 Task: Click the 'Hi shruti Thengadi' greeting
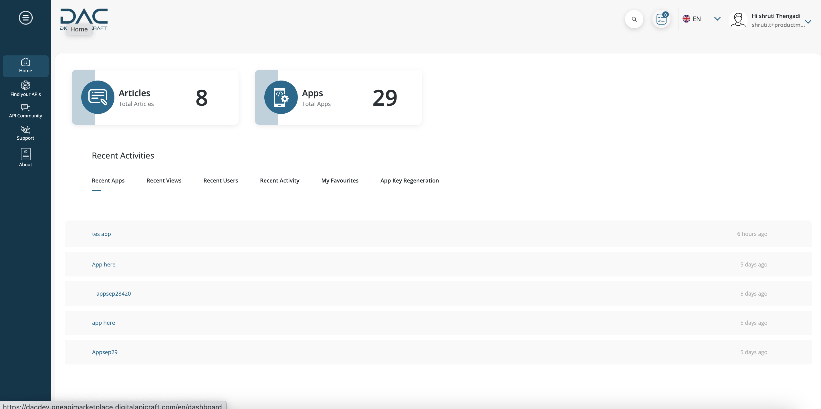776,16
